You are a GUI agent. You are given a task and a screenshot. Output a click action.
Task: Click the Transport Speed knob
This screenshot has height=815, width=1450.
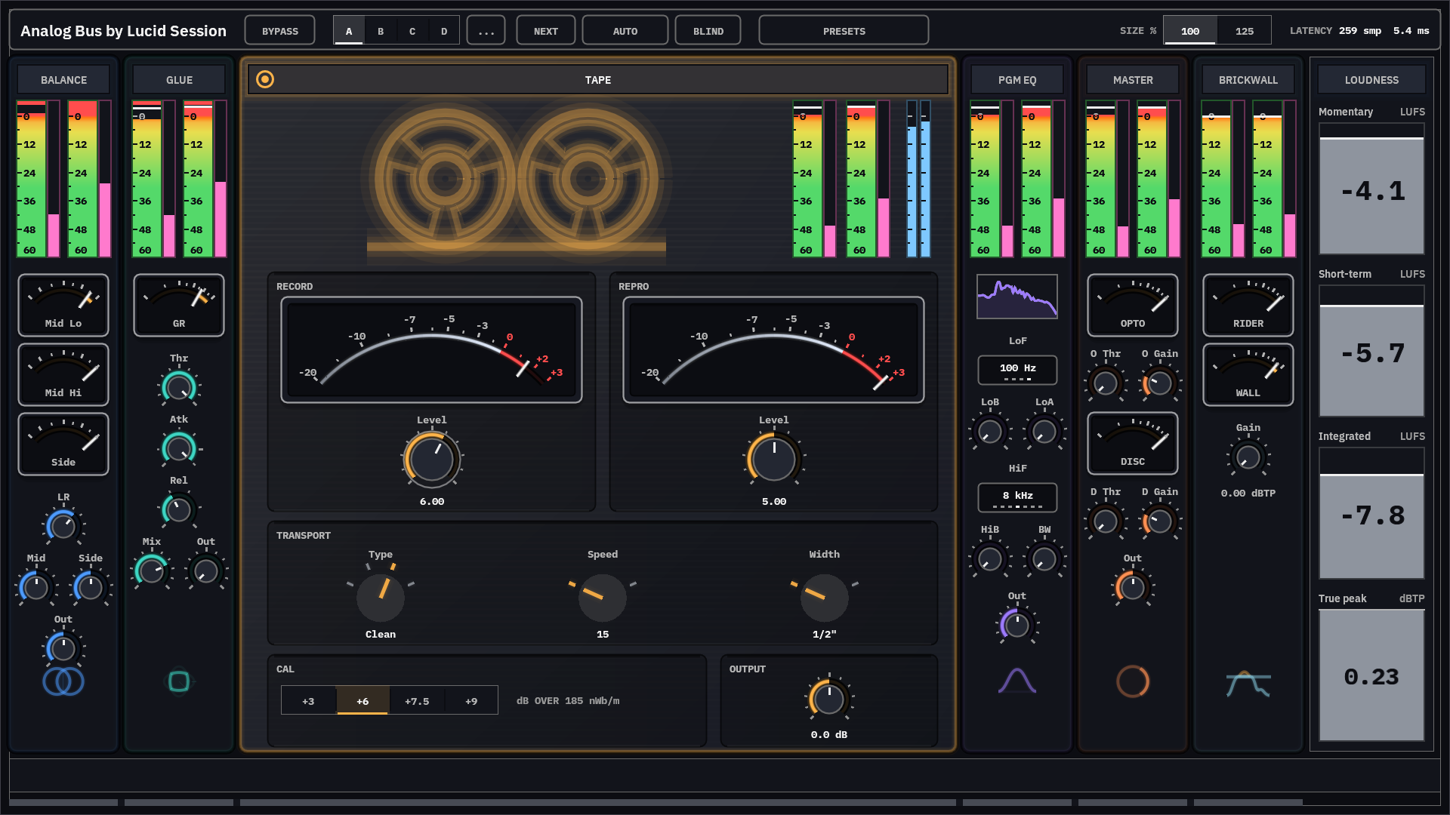[x=603, y=598]
